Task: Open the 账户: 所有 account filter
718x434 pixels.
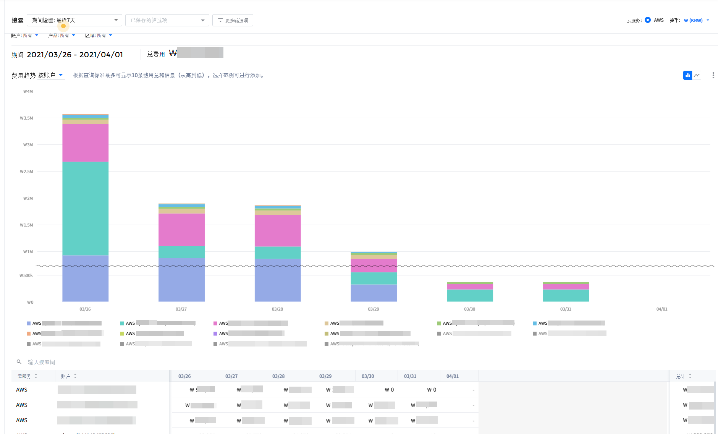Action: coord(25,36)
